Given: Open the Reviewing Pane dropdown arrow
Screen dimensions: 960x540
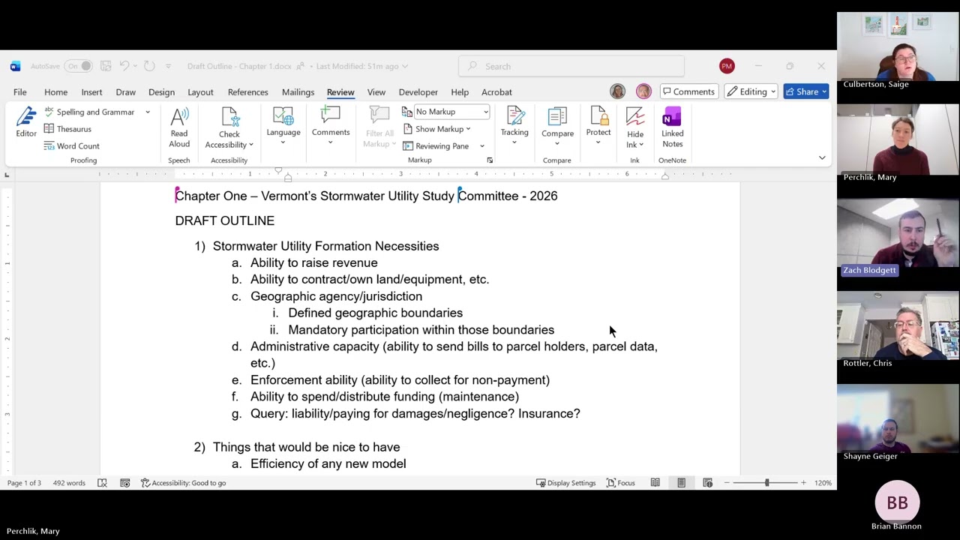Looking at the screenshot, I should 482,146.
